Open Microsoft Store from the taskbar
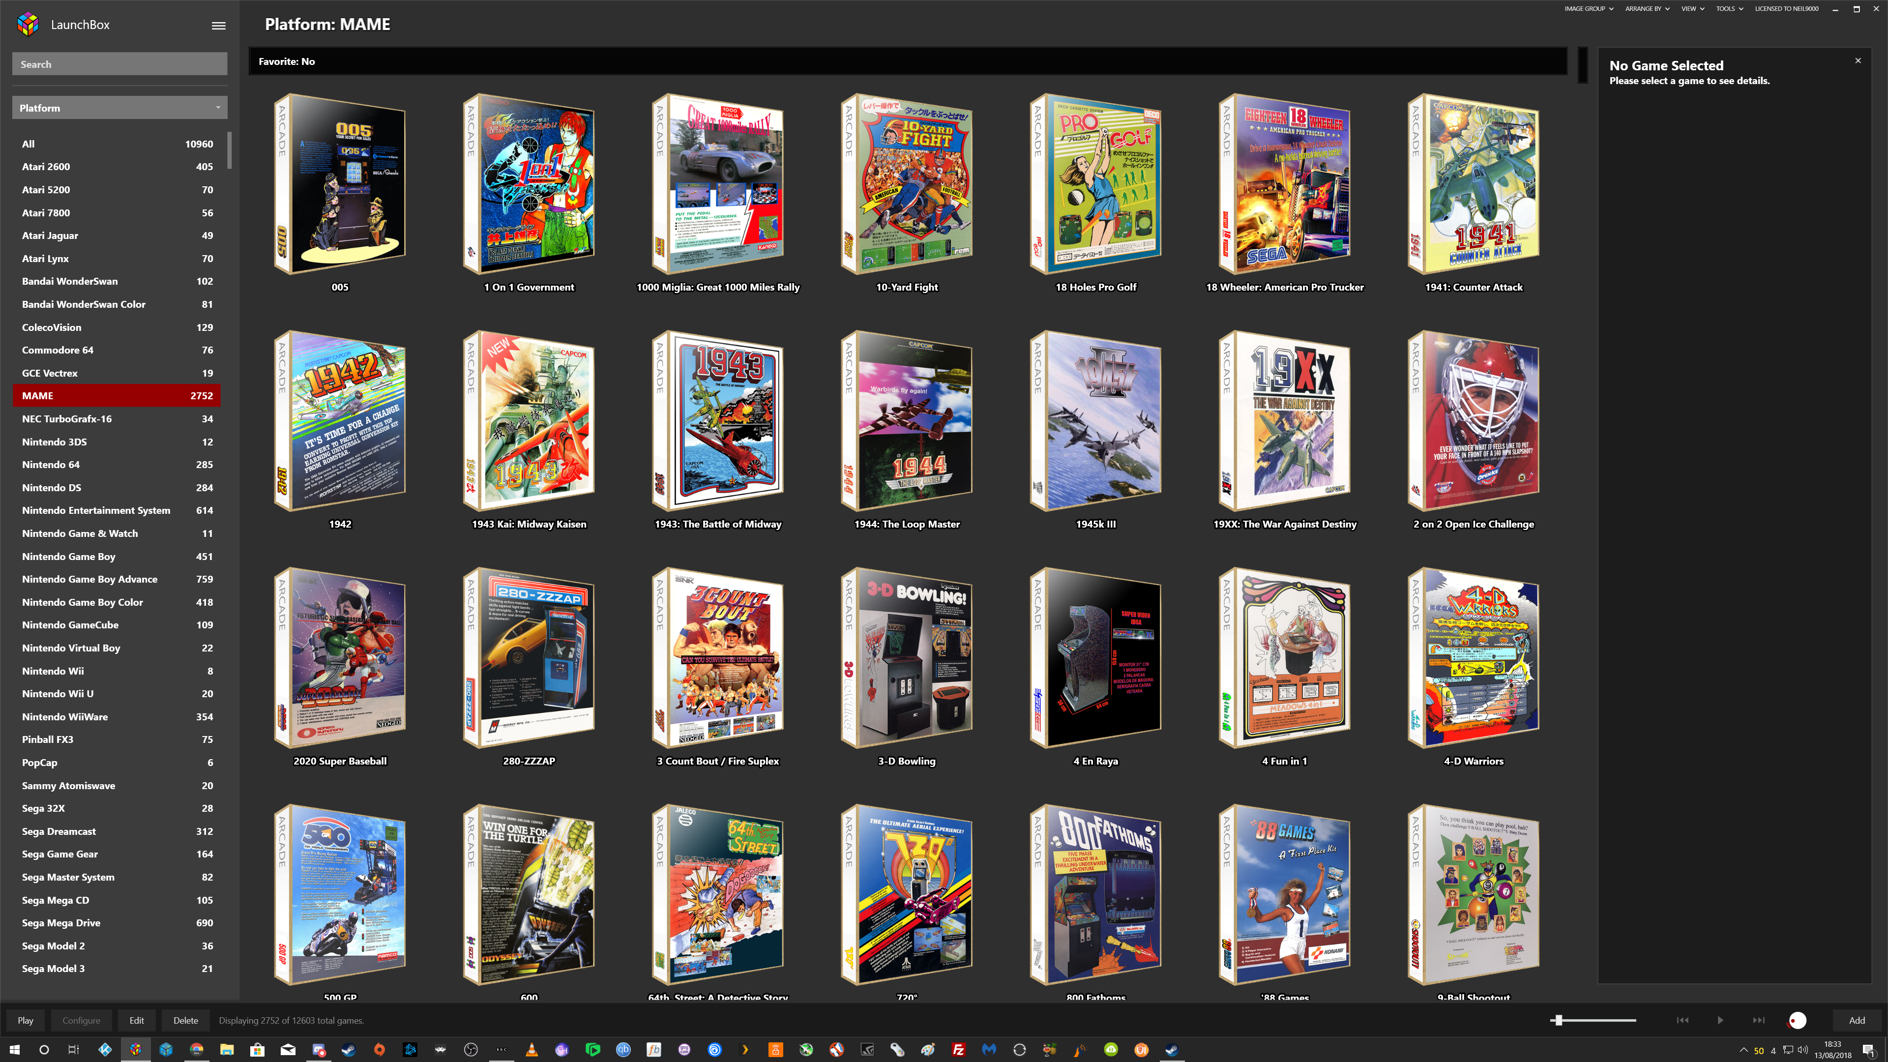1888x1062 pixels. click(257, 1050)
